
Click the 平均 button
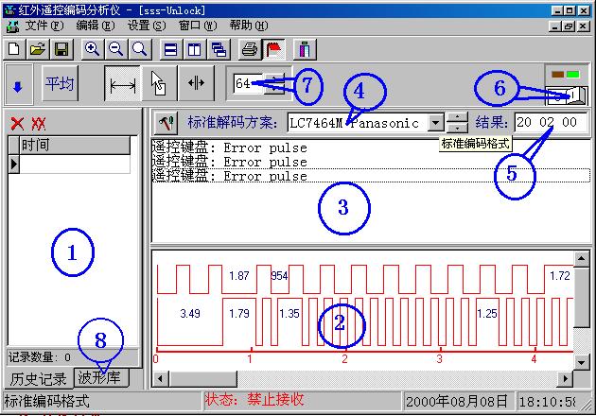61,83
